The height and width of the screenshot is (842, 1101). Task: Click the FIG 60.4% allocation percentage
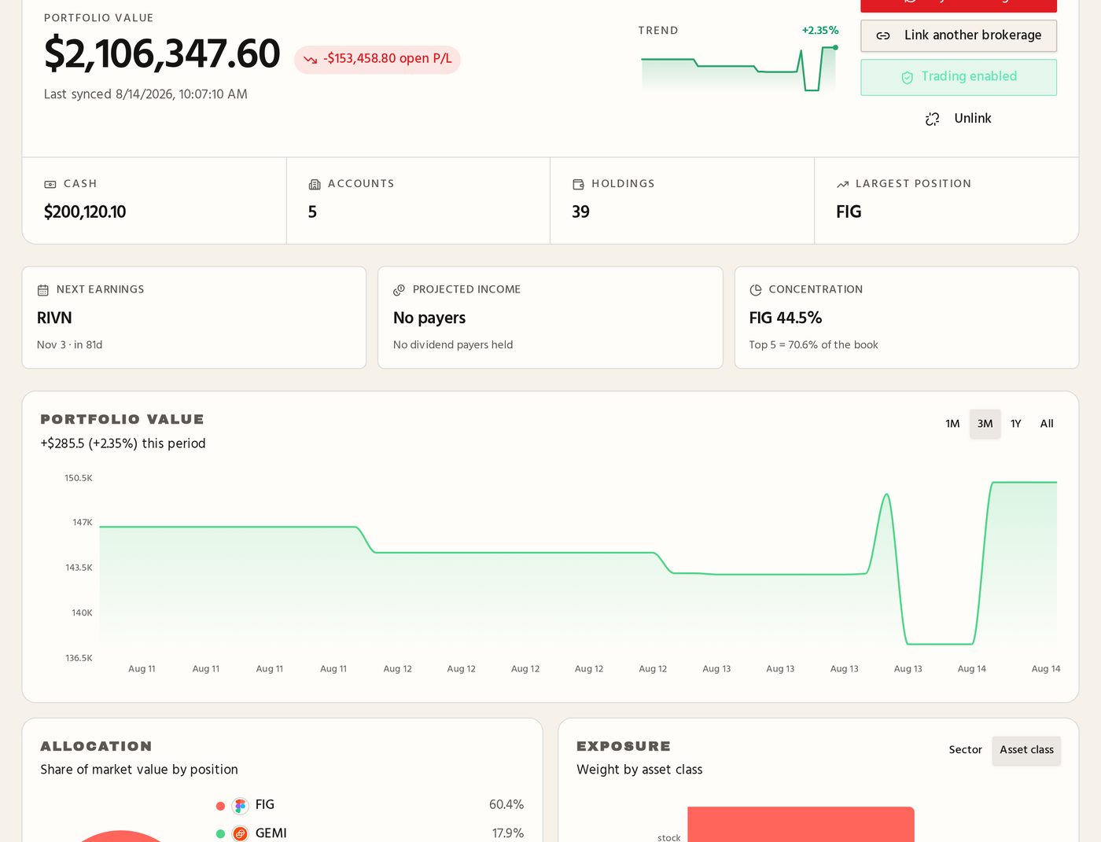coord(506,805)
